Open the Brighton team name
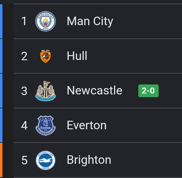Screen dimensions: 182x178 (89, 160)
